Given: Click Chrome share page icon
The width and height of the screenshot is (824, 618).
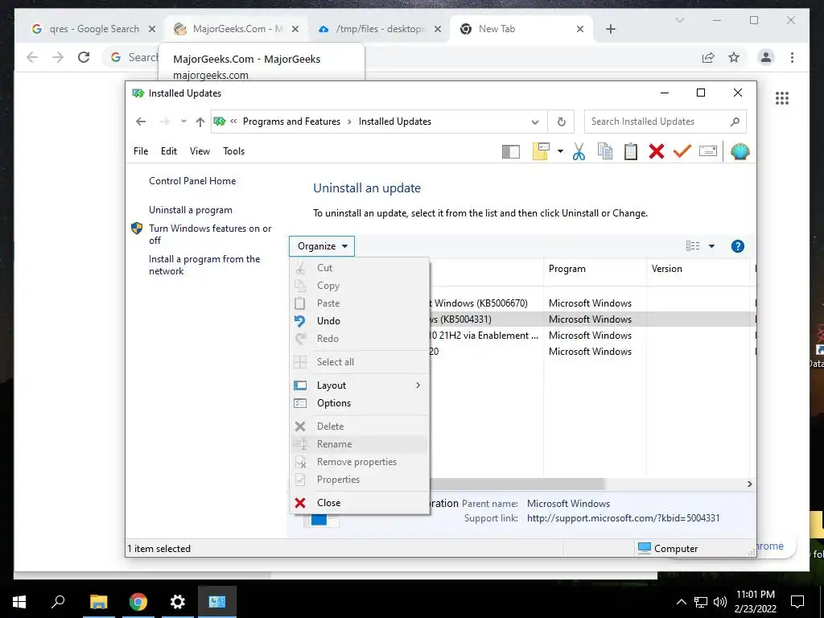Looking at the screenshot, I should coord(708,57).
